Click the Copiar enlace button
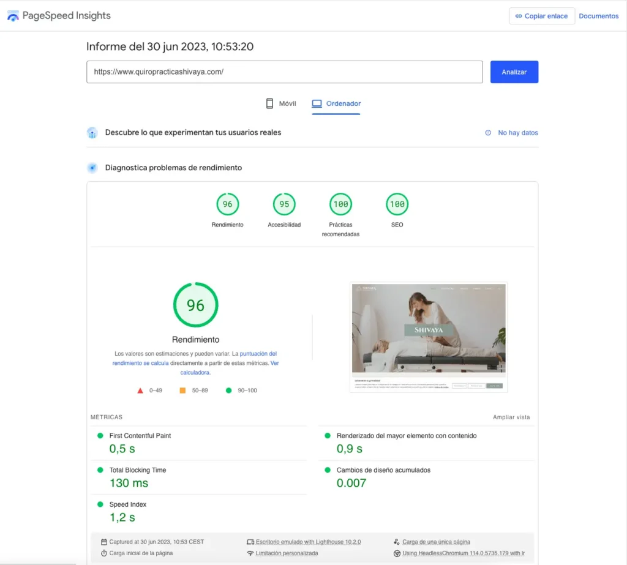The width and height of the screenshot is (627, 565). coord(542,16)
